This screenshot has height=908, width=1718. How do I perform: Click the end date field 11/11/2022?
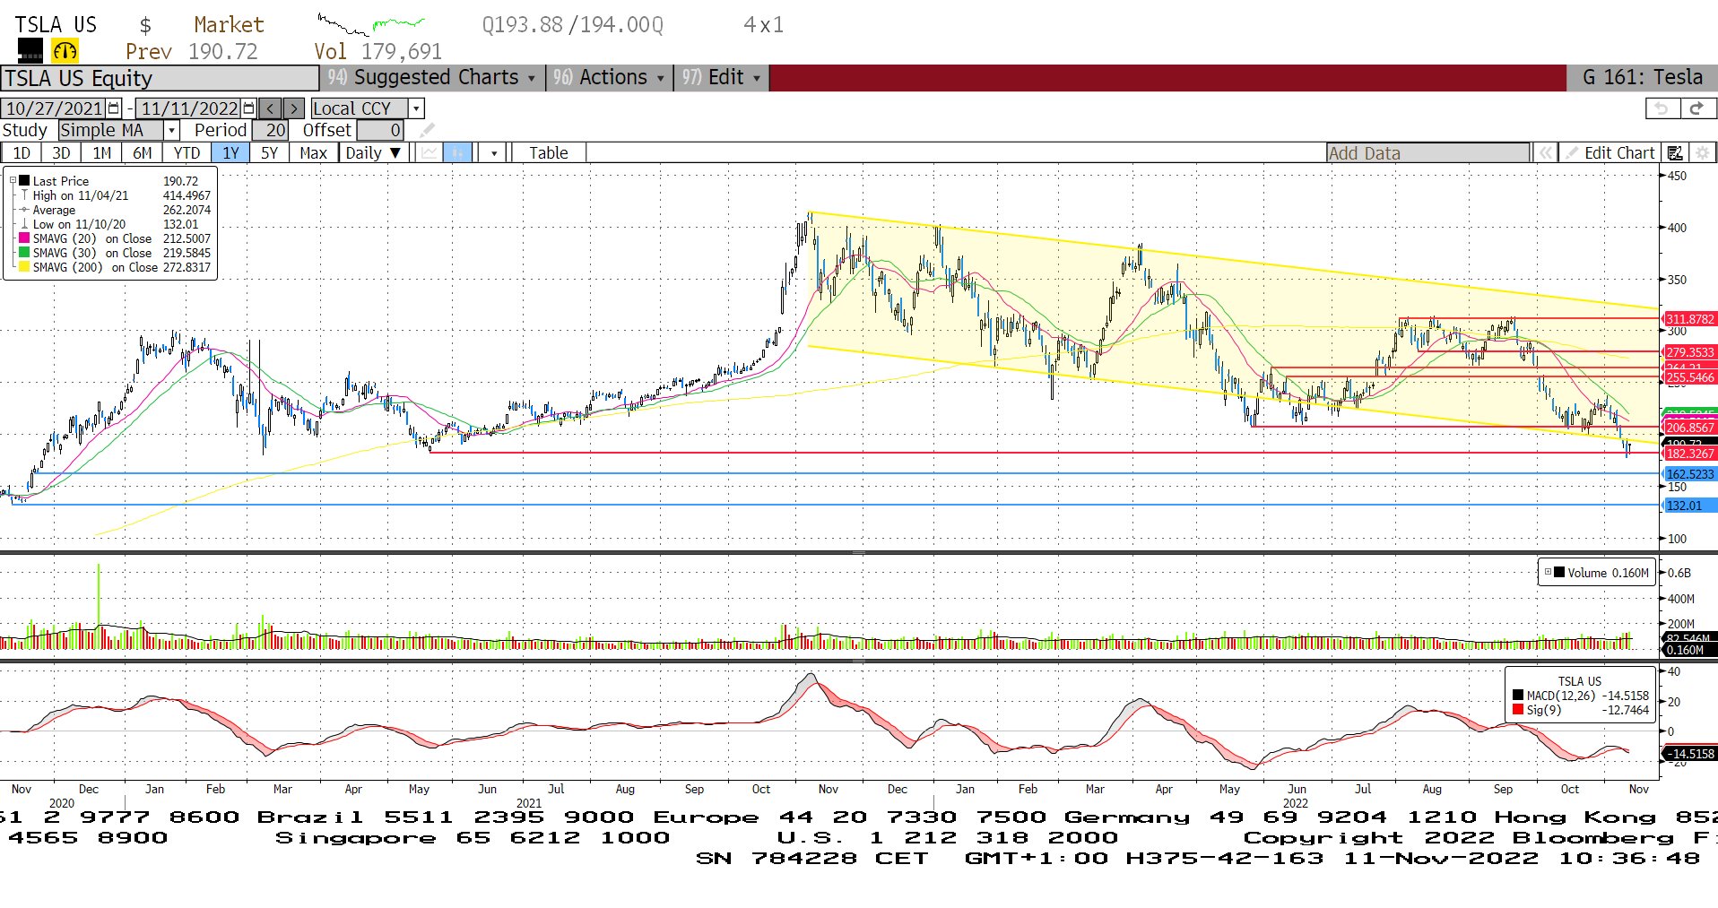(x=190, y=108)
